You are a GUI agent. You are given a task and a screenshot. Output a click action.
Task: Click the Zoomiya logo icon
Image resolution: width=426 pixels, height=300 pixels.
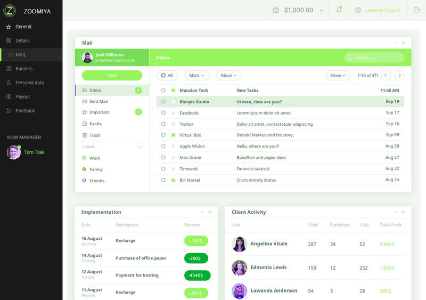11,11
